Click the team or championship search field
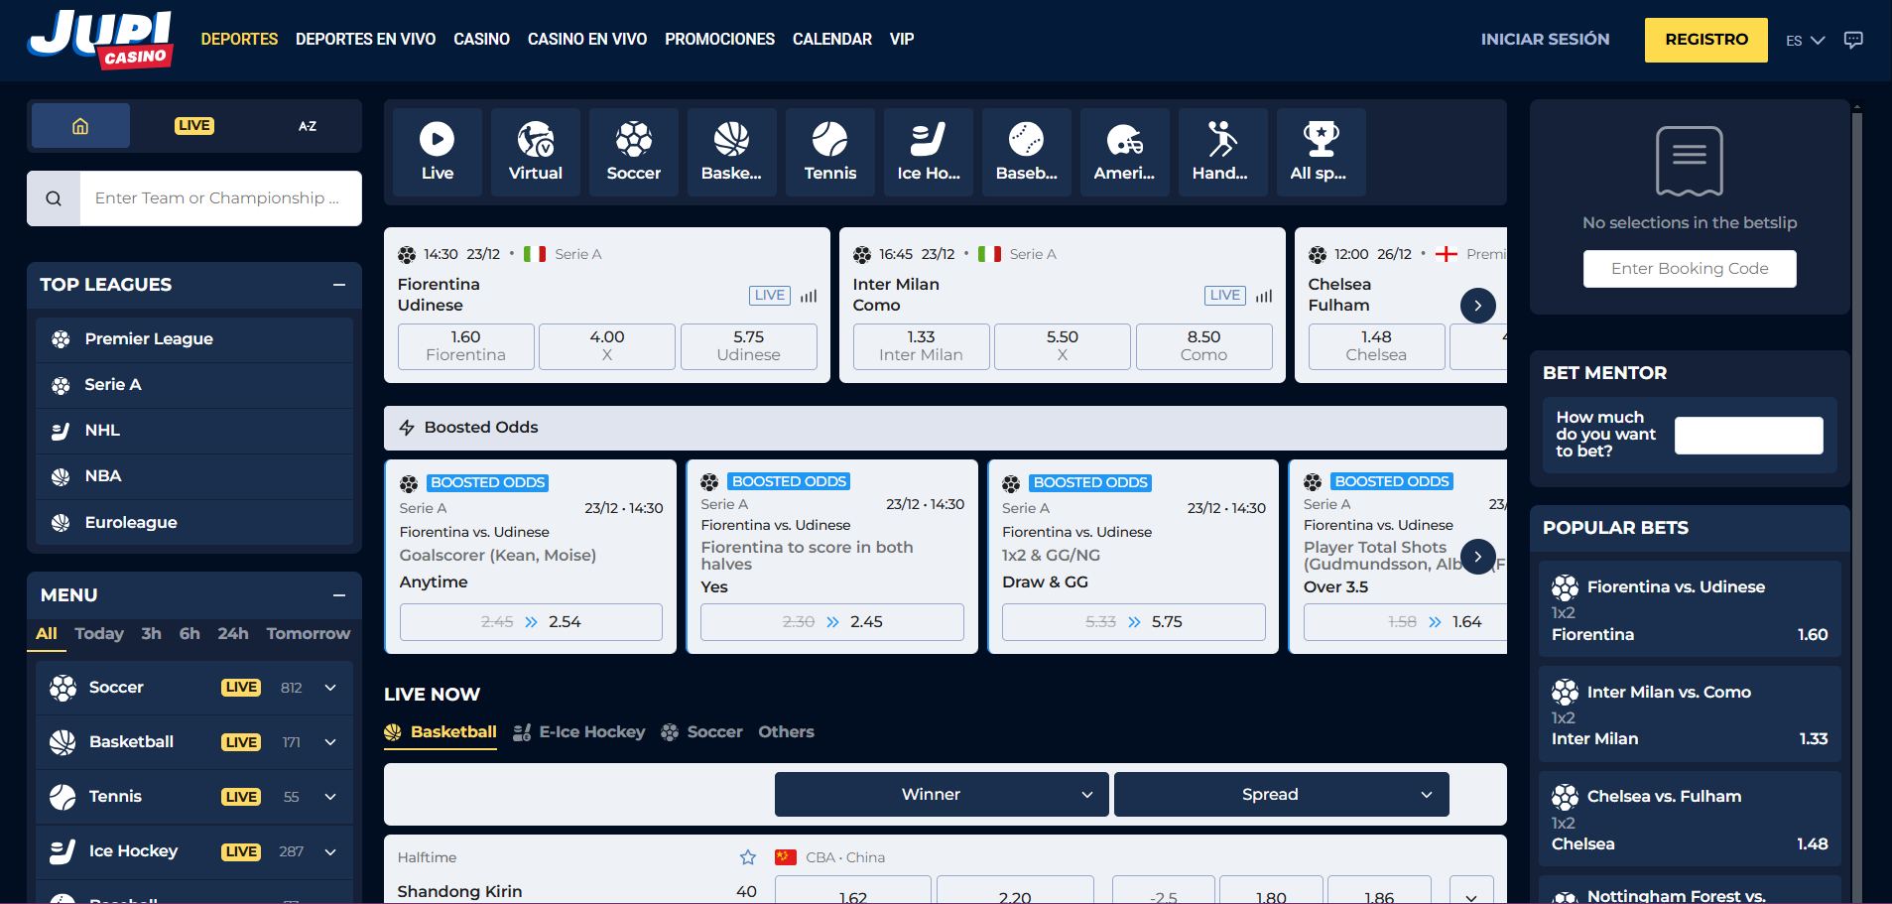 point(220,198)
